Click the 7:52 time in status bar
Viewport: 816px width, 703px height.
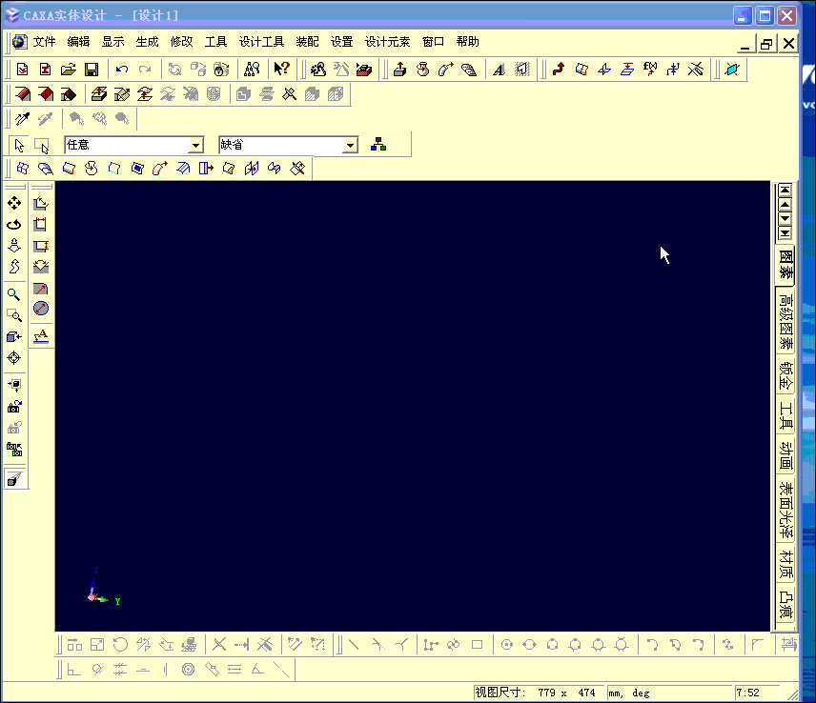click(747, 693)
